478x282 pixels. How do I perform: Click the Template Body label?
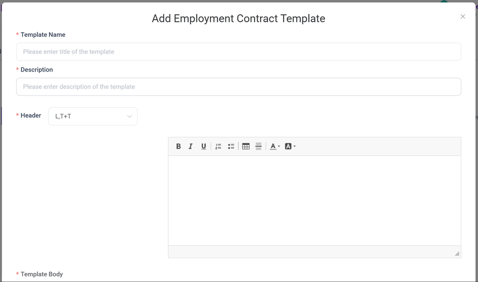(42, 274)
